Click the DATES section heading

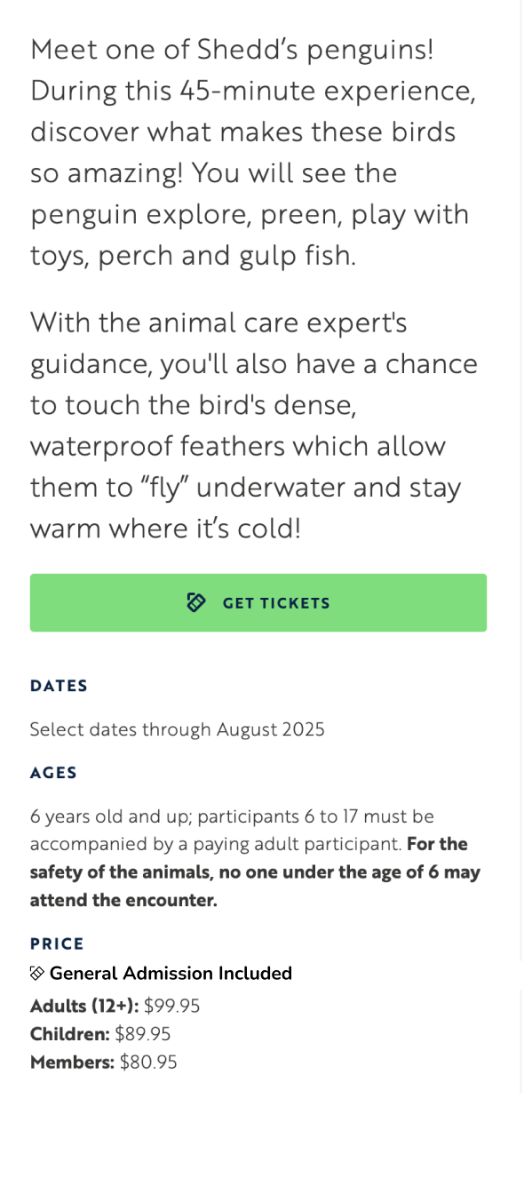(x=59, y=686)
